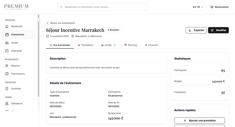Click the Fournisseurs briefcase icon
The image size is (235, 127).
(7, 74)
